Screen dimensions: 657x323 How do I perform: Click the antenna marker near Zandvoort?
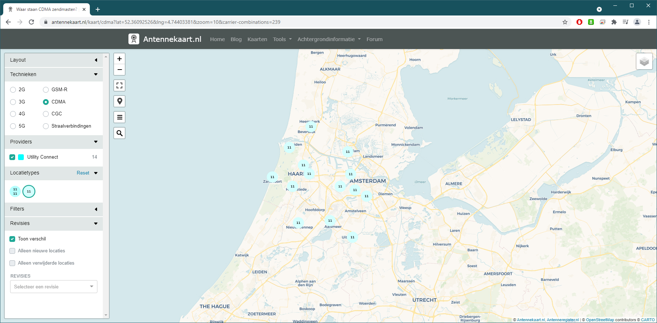(x=272, y=177)
